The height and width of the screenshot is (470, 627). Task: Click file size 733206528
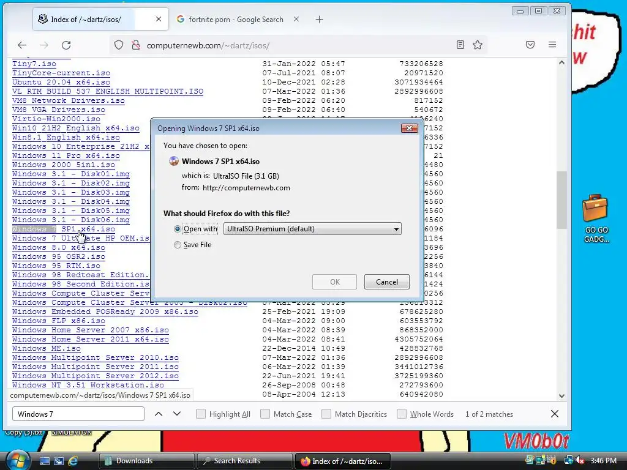pyautogui.click(x=421, y=64)
